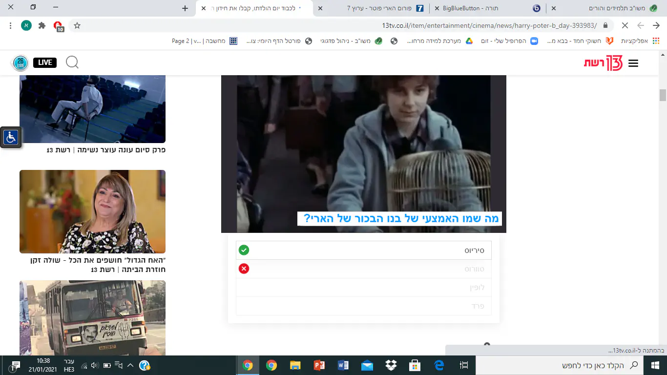Click the page vertical scrollbar thumb
The width and height of the screenshot is (667, 375).
click(x=663, y=95)
